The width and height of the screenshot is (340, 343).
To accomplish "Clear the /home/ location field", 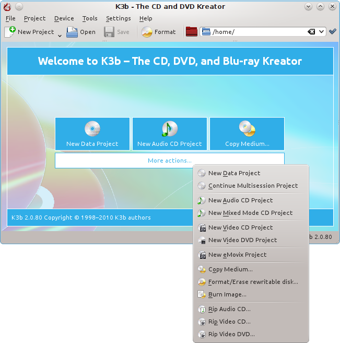I will pyautogui.click(x=311, y=32).
